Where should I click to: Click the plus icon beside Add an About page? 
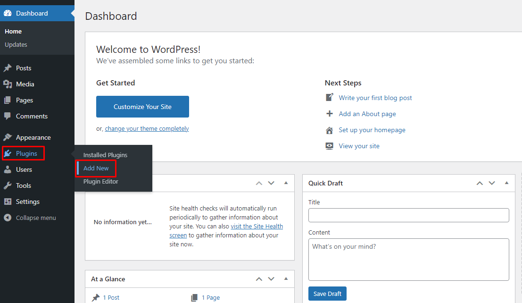pos(329,114)
